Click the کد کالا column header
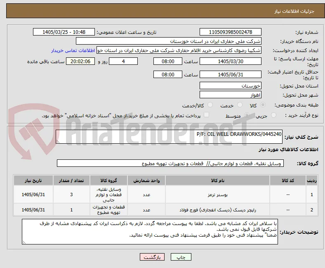The image size is (325, 268). coord(288,180)
